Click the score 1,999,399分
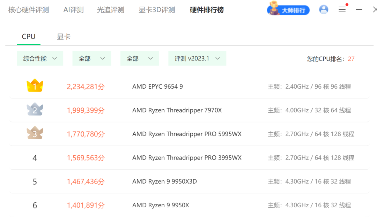Viewport: 377px width, 222px height. [86, 110]
